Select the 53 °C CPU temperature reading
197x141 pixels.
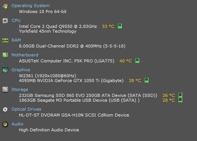pyautogui.click(x=108, y=26)
